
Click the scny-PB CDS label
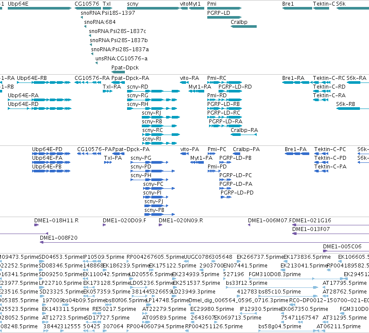click(x=154, y=210)
